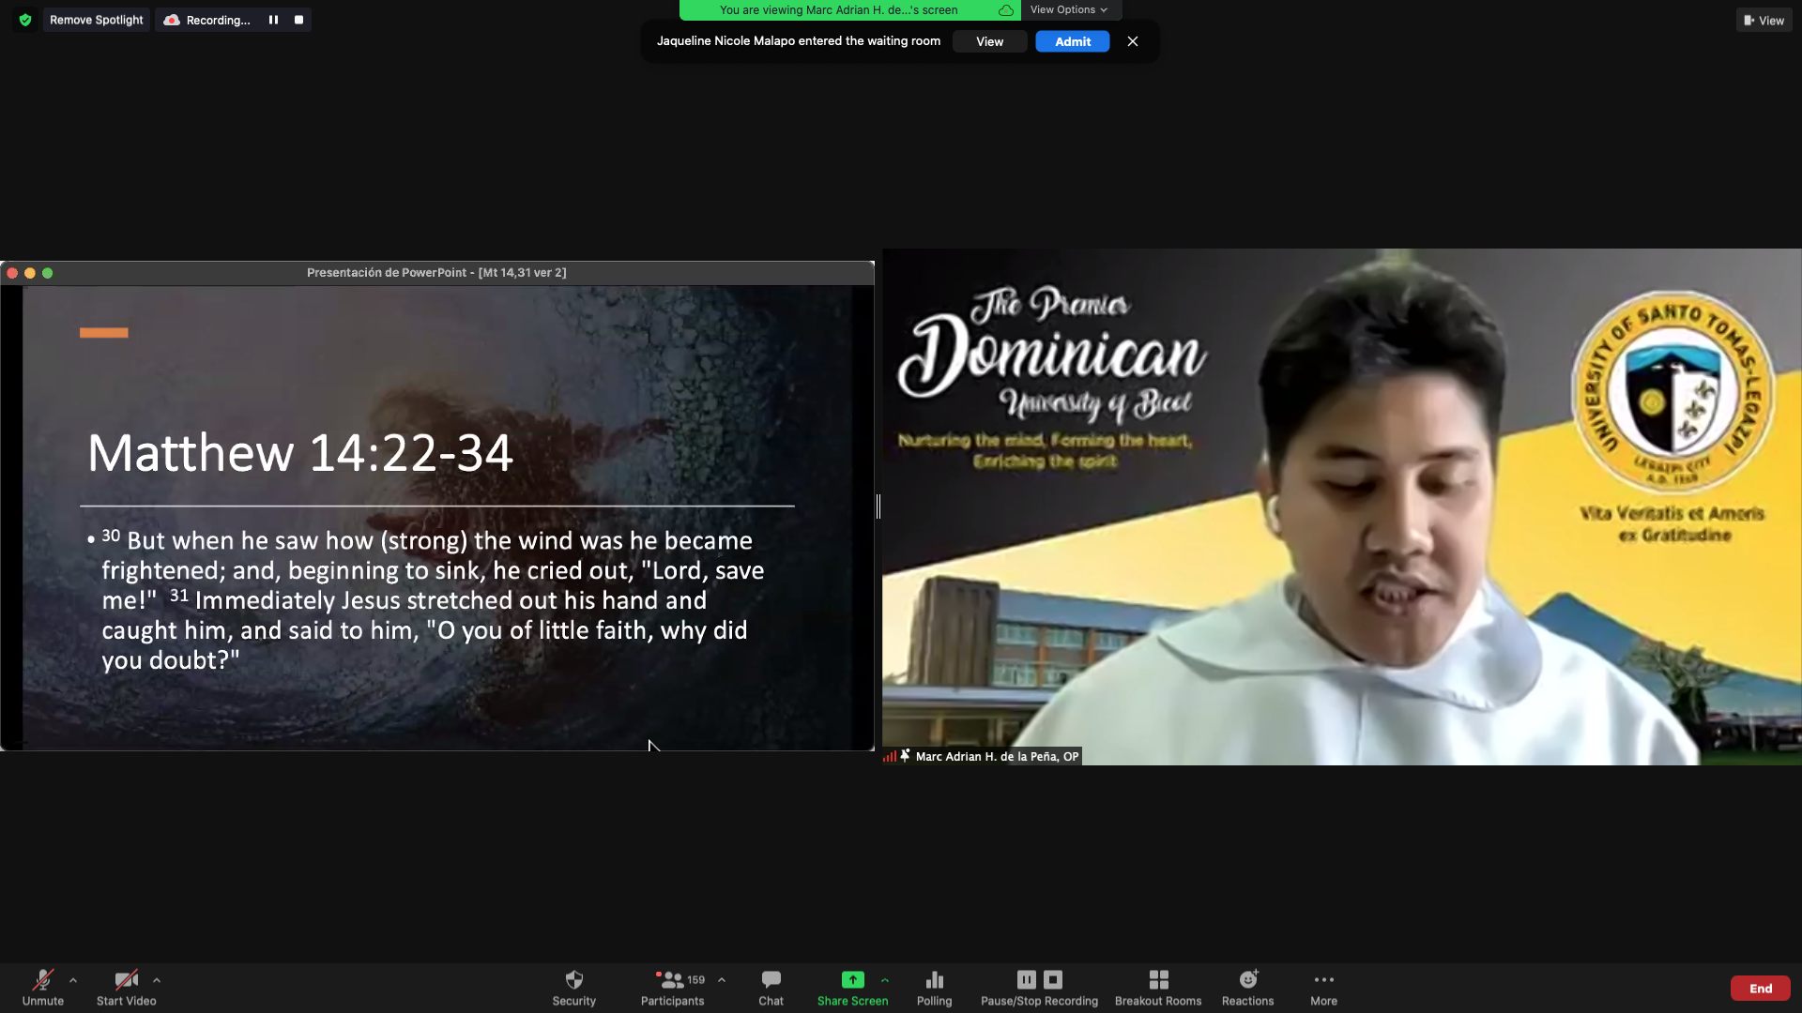The width and height of the screenshot is (1802, 1013).
Task: Dismiss the waiting room notification
Action: point(1133,41)
